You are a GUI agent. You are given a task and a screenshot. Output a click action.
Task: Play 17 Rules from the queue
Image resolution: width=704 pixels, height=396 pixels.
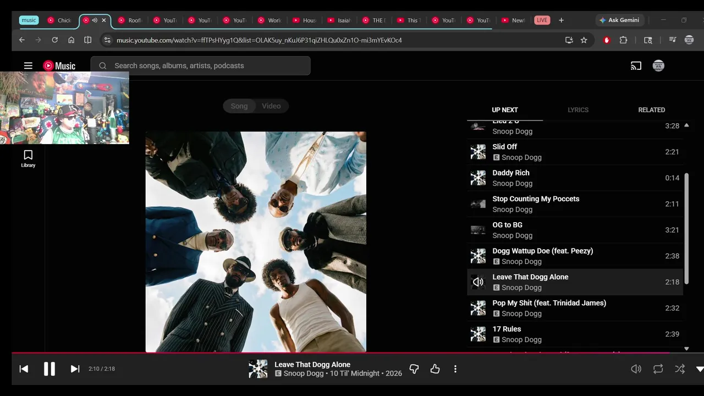(x=575, y=334)
